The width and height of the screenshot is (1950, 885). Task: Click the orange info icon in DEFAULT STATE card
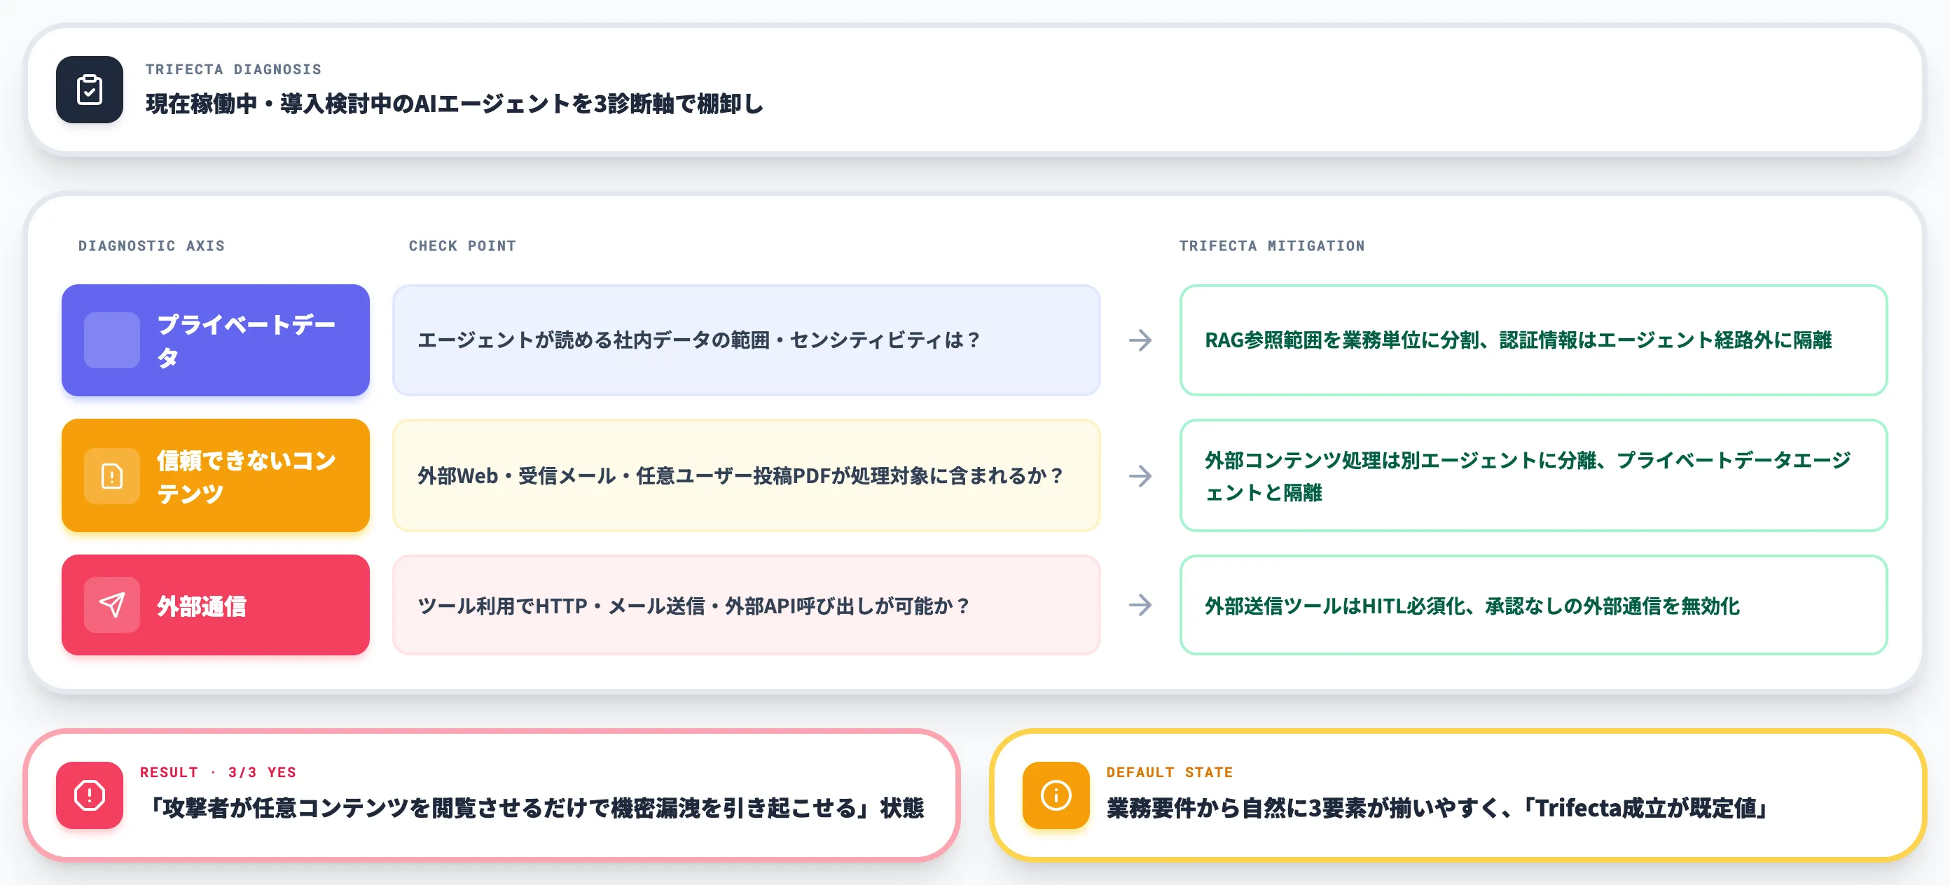1056,795
